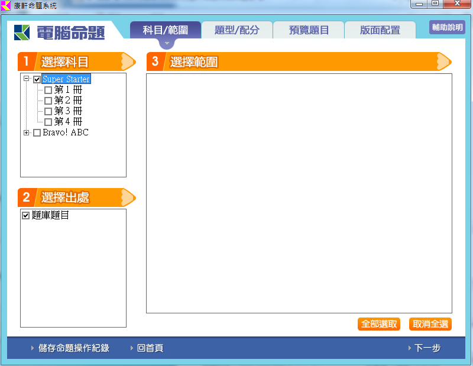Select the 第 3 冊 tree label
The image size is (473, 366).
click(x=68, y=111)
